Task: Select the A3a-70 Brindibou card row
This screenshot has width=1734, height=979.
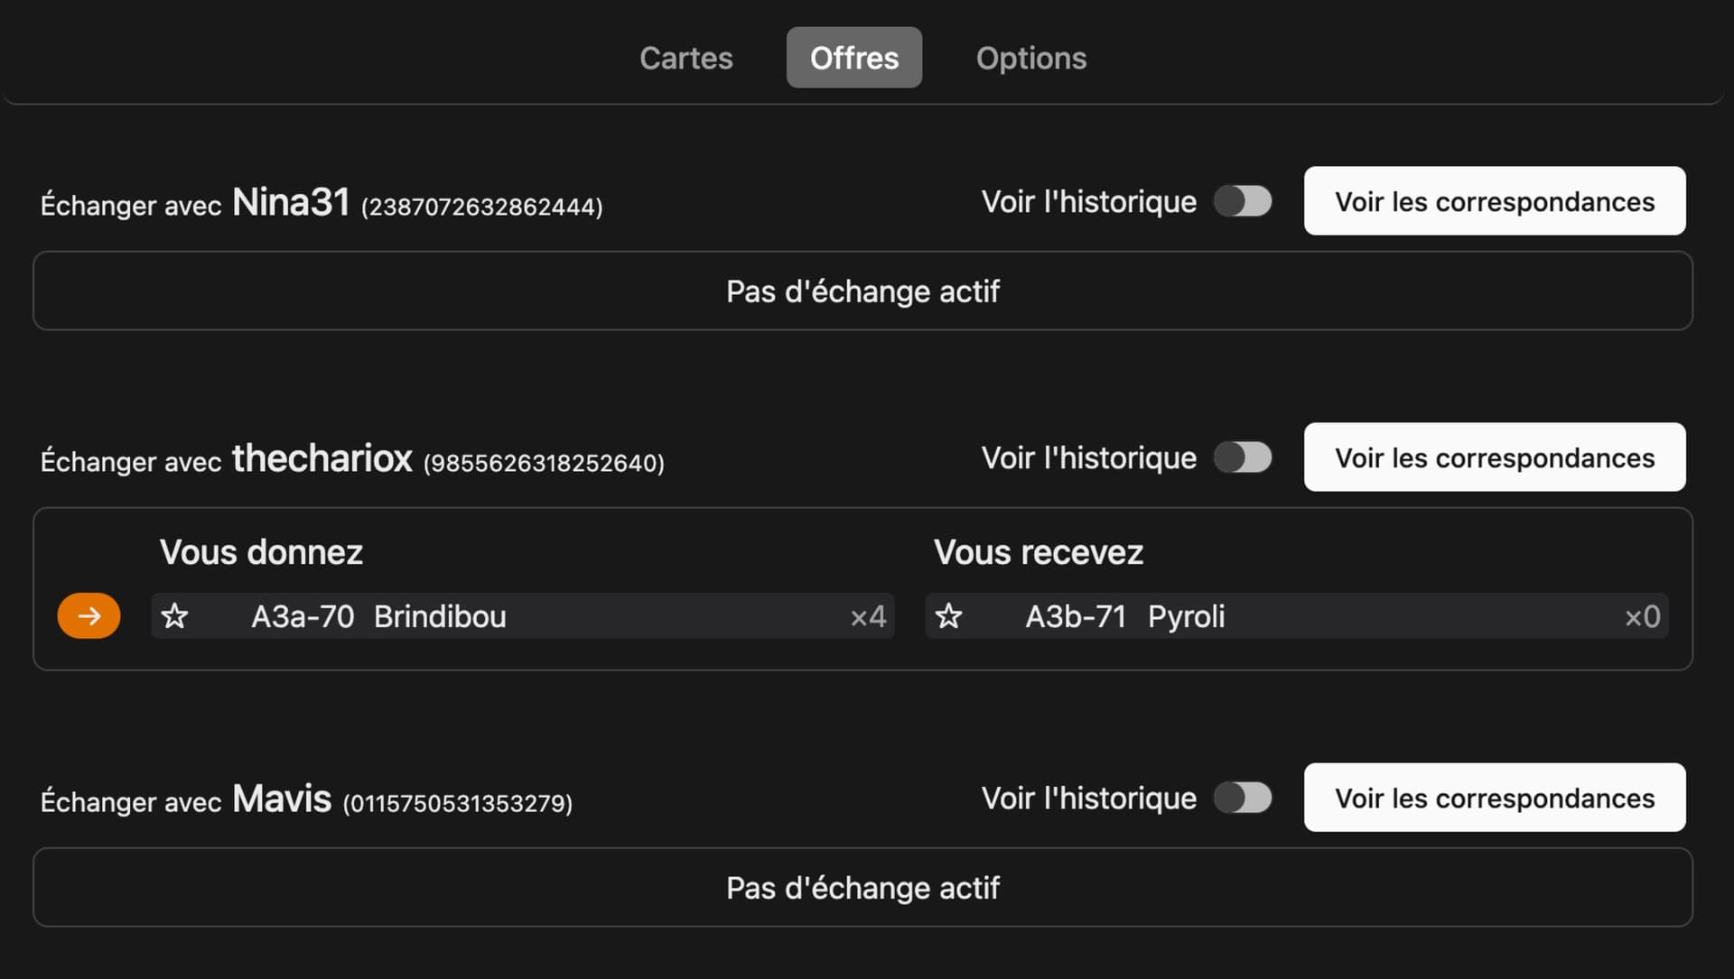Action: 522,616
